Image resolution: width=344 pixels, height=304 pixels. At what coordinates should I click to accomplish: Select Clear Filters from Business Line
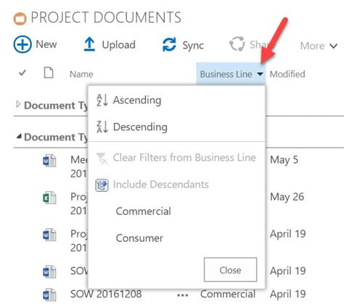click(x=184, y=158)
